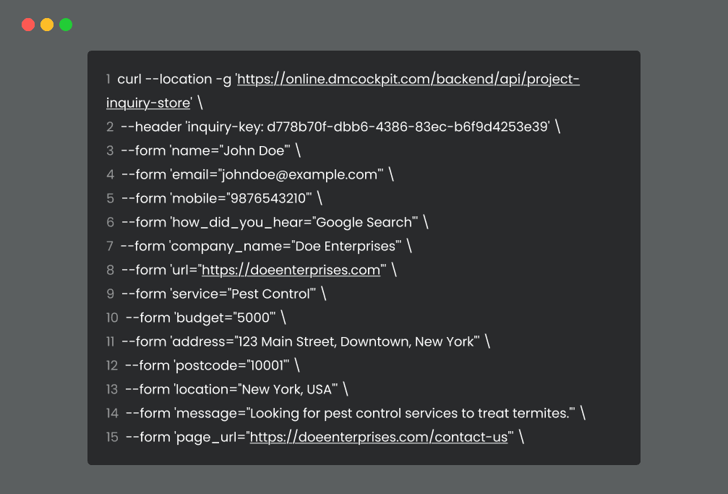Open the contact-us page link on line 15

(379, 437)
